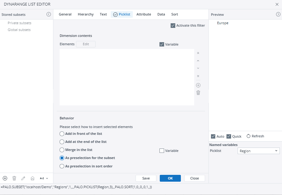Move element down one position

[x=198, y=68]
